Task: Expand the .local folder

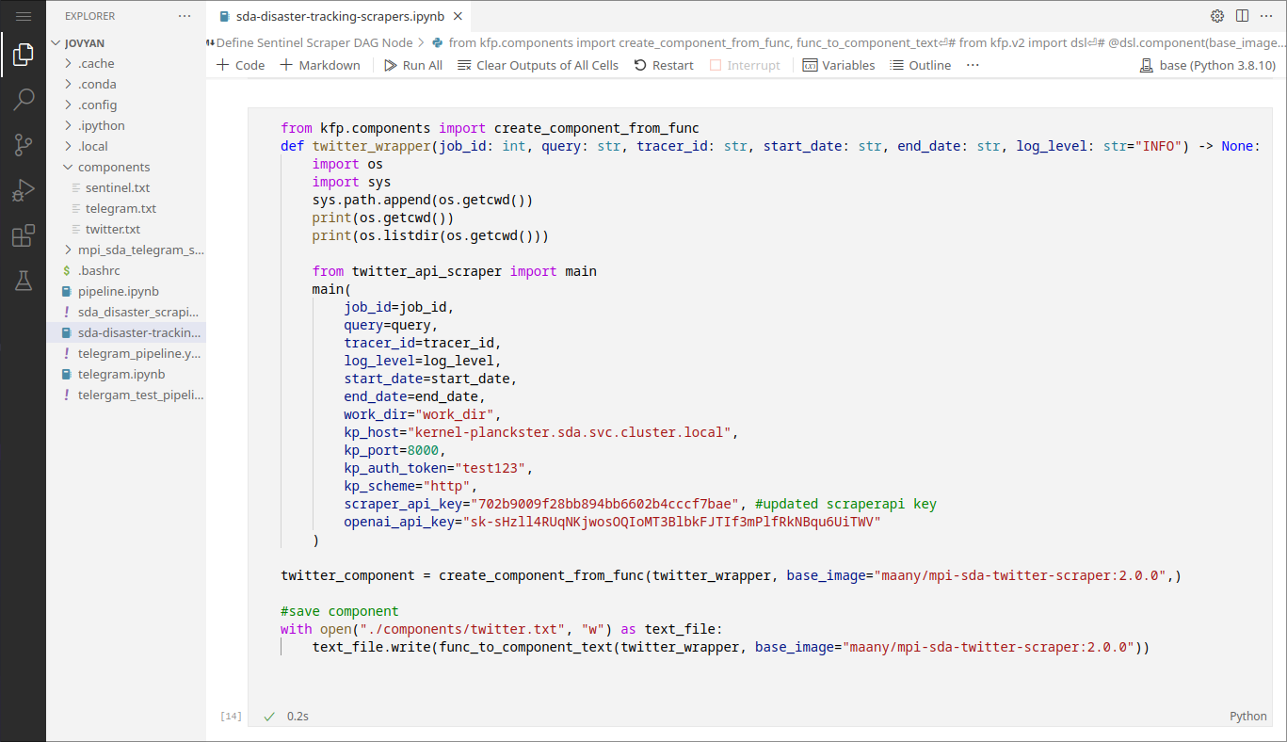Action: 126,146
